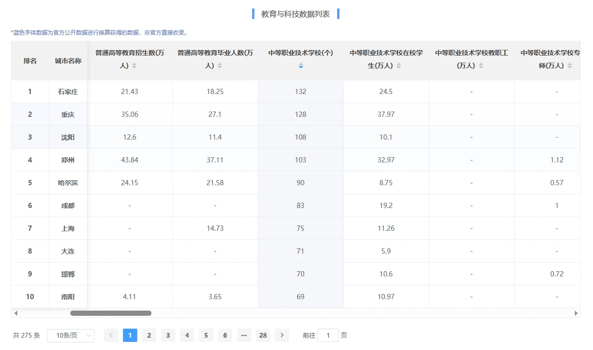Click value 24.15 in 哈尔滨 row
This screenshot has height=350, width=593.
coord(130,183)
